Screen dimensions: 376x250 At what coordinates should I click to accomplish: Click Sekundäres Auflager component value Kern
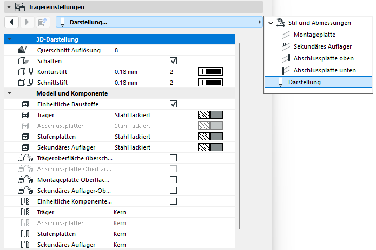120,245
